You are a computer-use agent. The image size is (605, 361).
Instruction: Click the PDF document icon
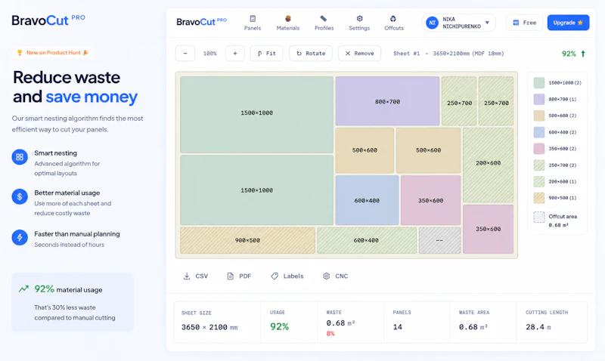231,276
